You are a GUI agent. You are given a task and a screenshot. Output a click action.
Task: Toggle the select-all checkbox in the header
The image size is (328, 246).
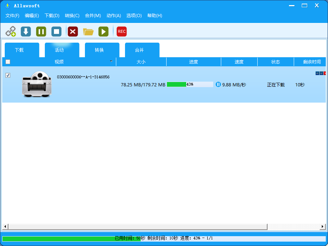tap(8, 62)
